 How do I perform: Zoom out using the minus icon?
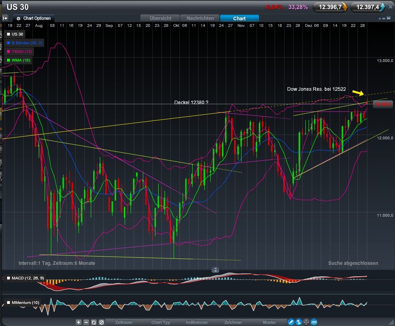point(86,322)
